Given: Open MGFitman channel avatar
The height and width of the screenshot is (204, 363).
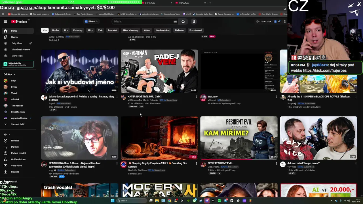Looking at the screenshot, I should [123, 97].
